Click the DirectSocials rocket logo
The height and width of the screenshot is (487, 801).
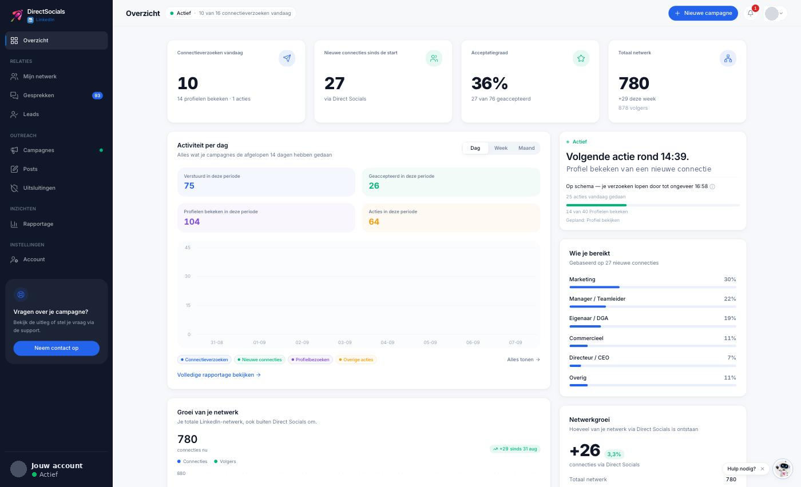pos(17,15)
